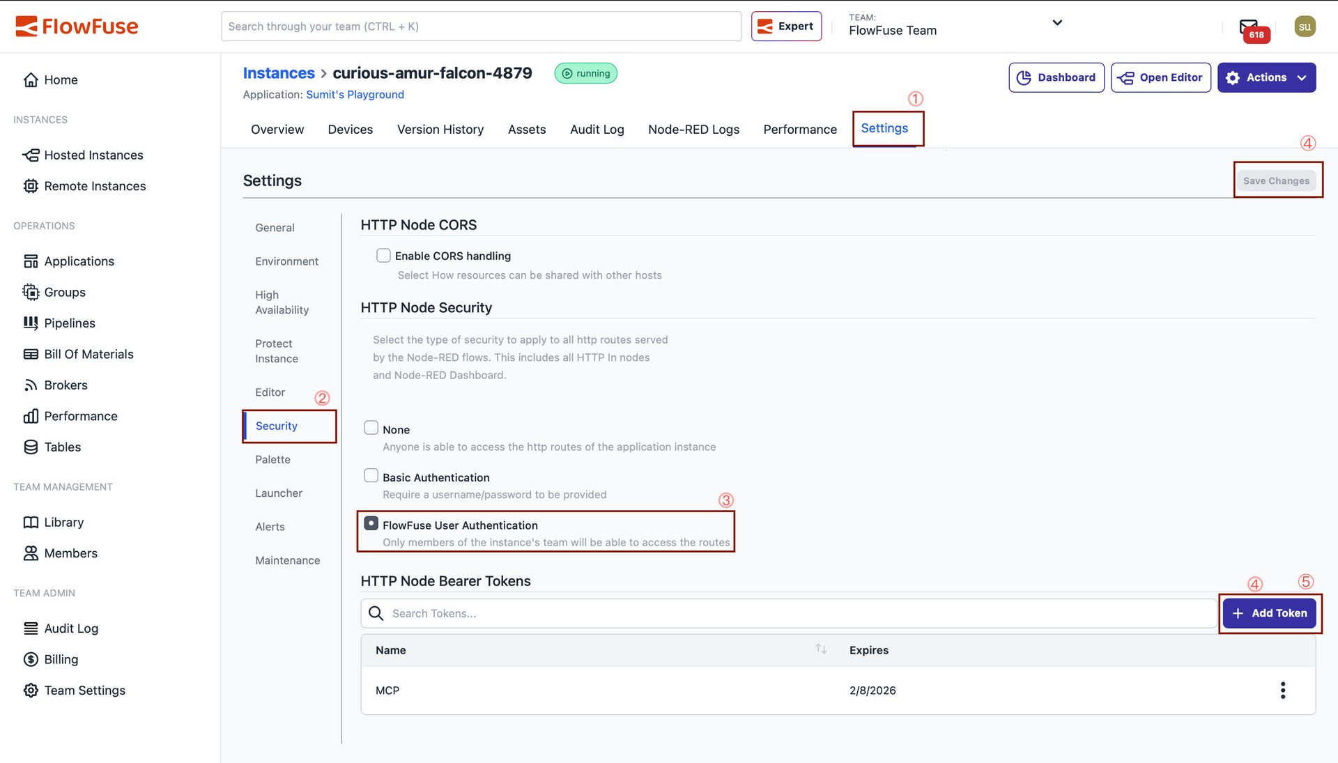Check the None security option

[371, 427]
